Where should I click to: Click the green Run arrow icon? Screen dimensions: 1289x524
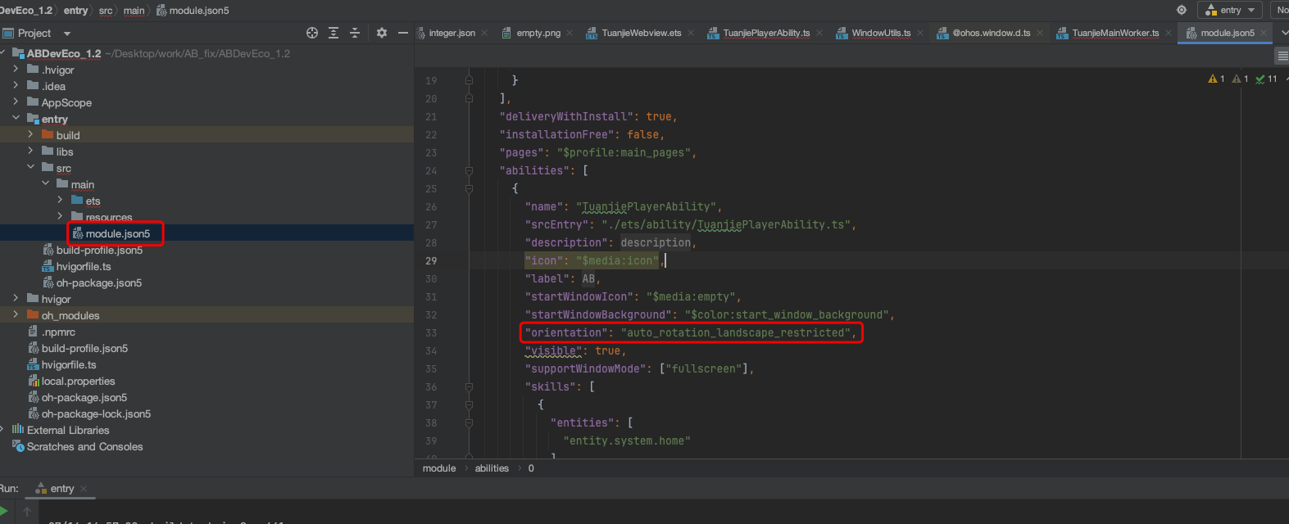(x=4, y=512)
